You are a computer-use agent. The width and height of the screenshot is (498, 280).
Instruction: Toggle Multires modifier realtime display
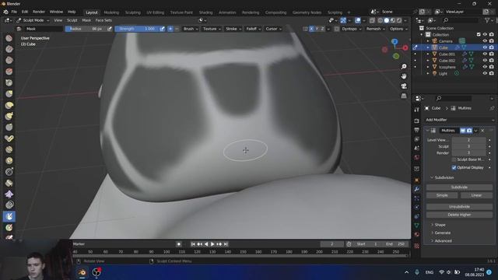pos(463,131)
